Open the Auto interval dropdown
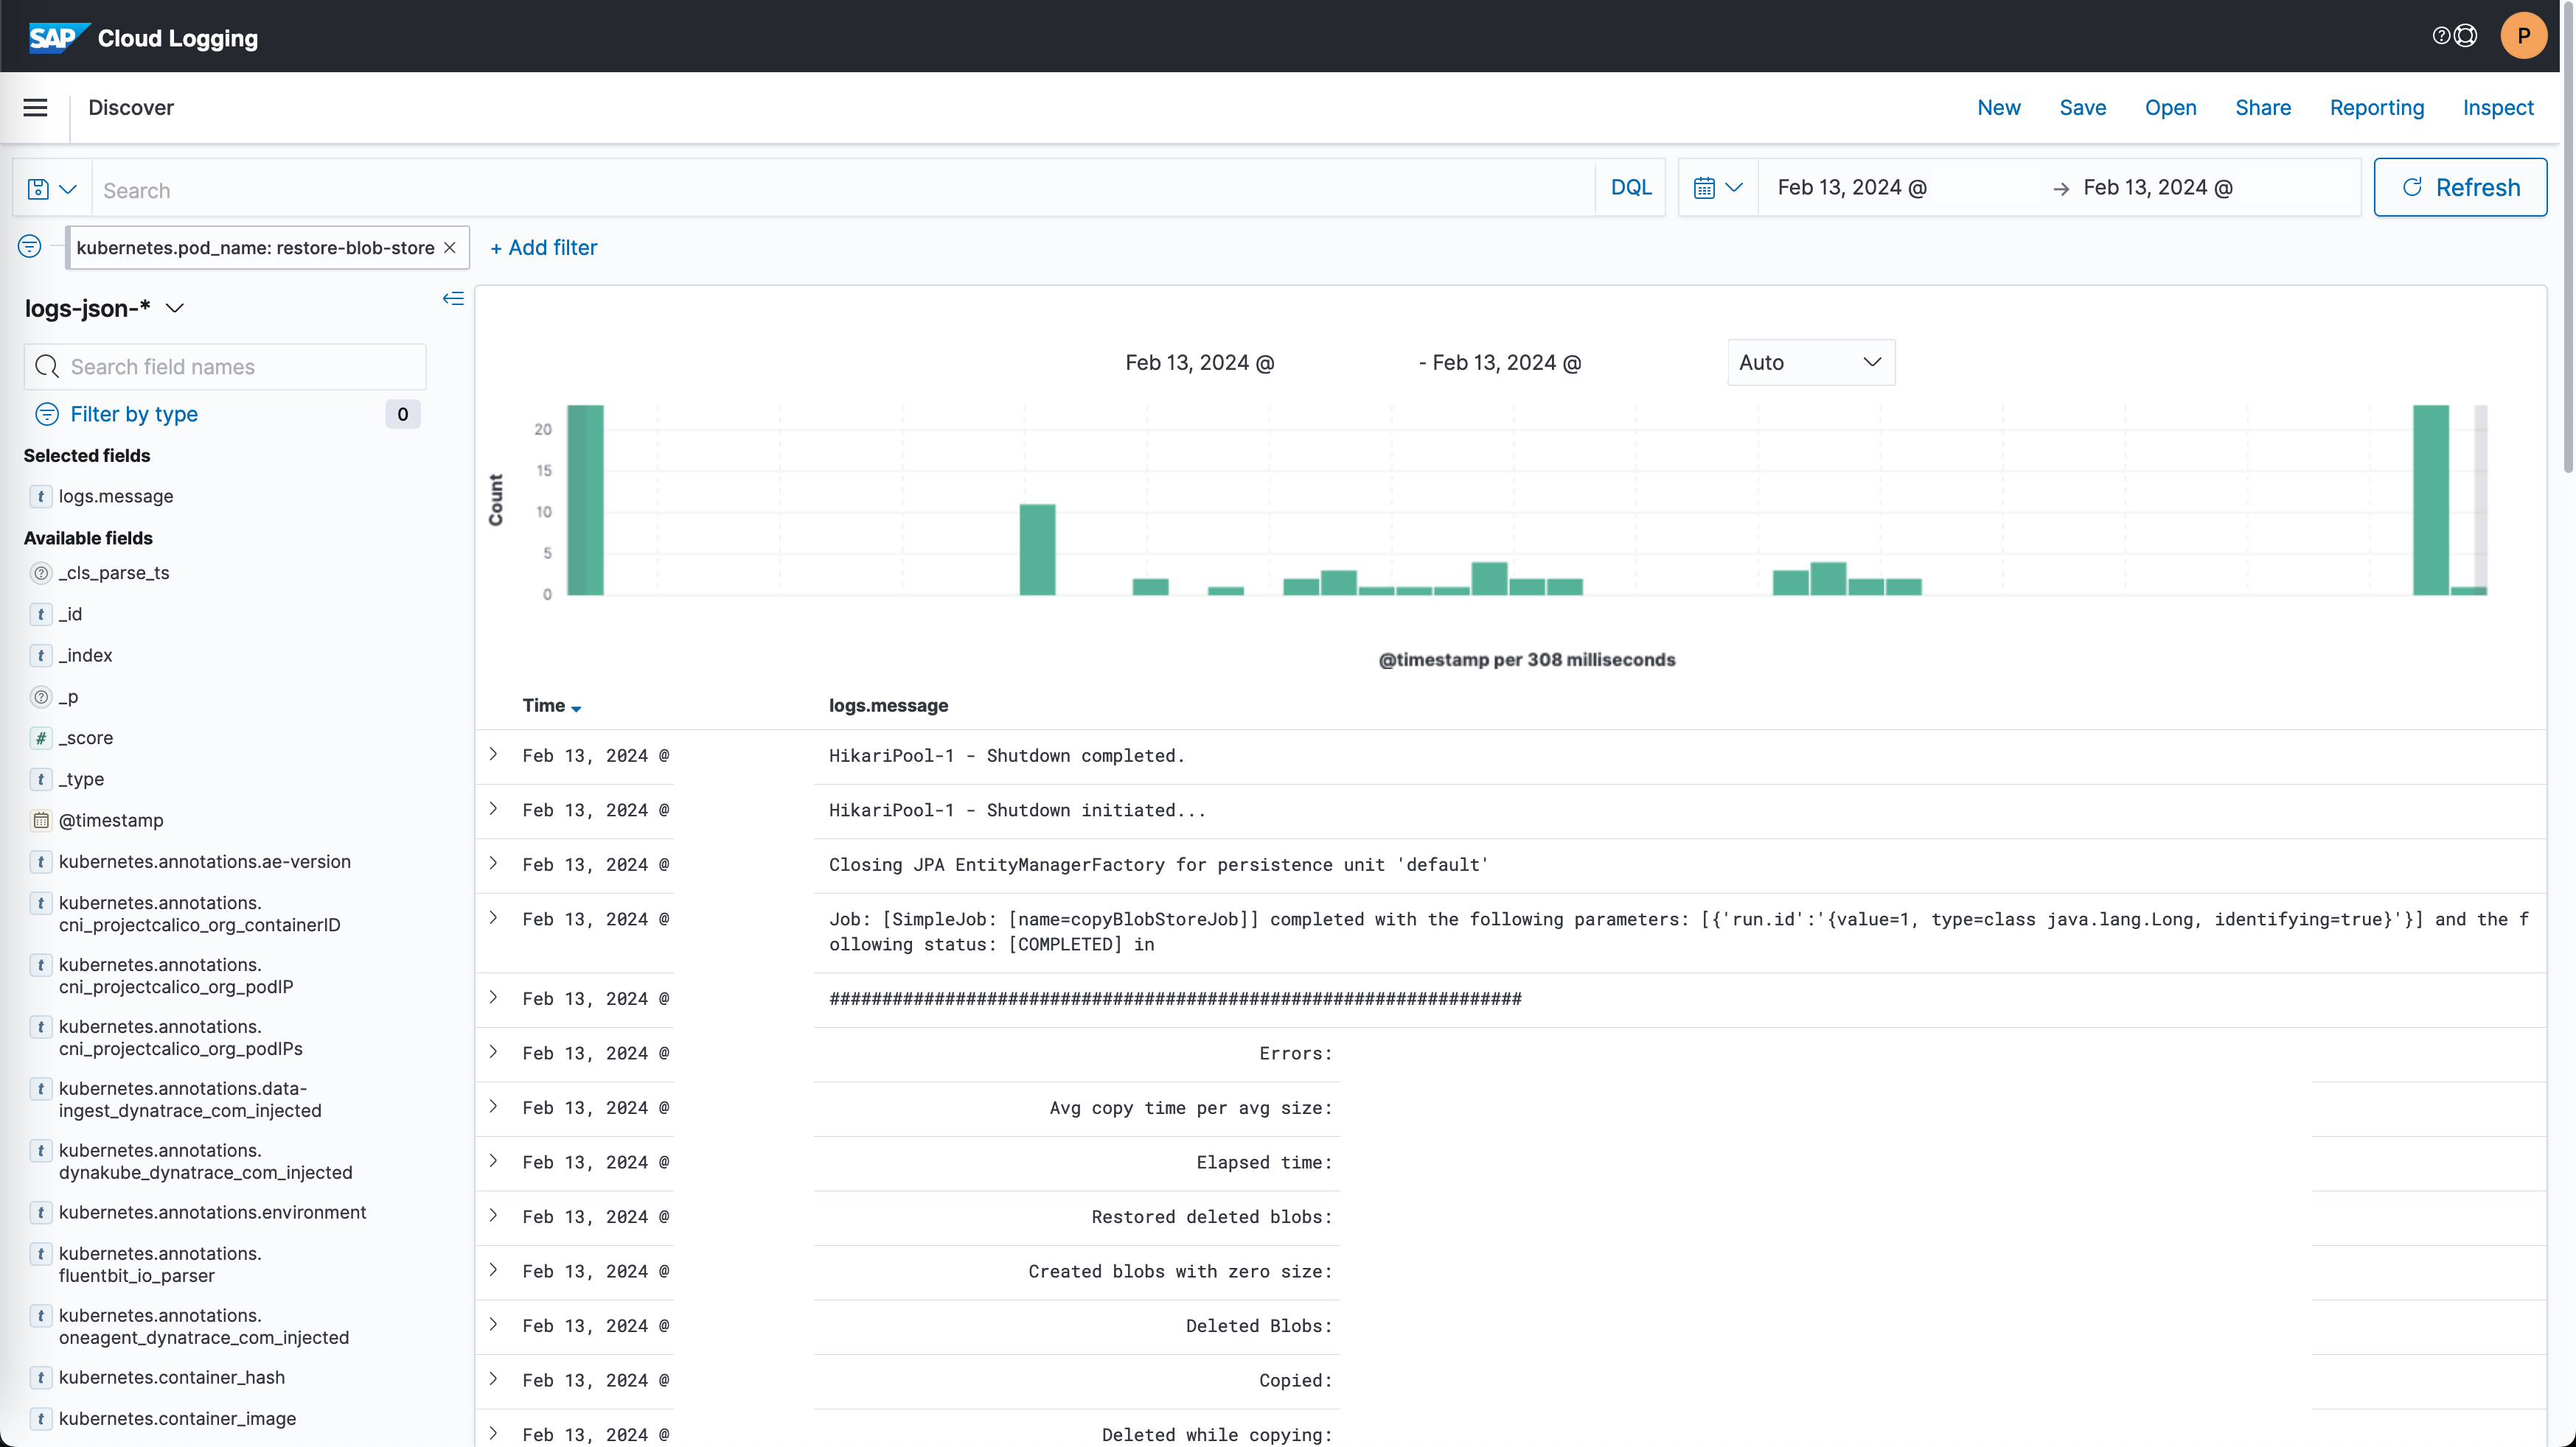The width and height of the screenshot is (2576, 1447). [1811, 362]
